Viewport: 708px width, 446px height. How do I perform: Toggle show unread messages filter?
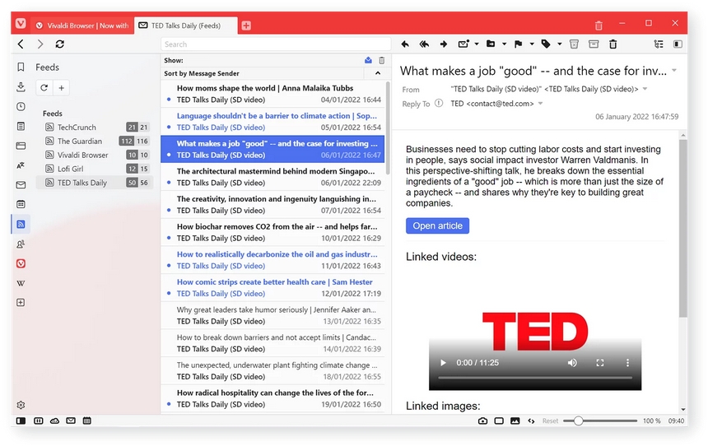(x=368, y=61)
